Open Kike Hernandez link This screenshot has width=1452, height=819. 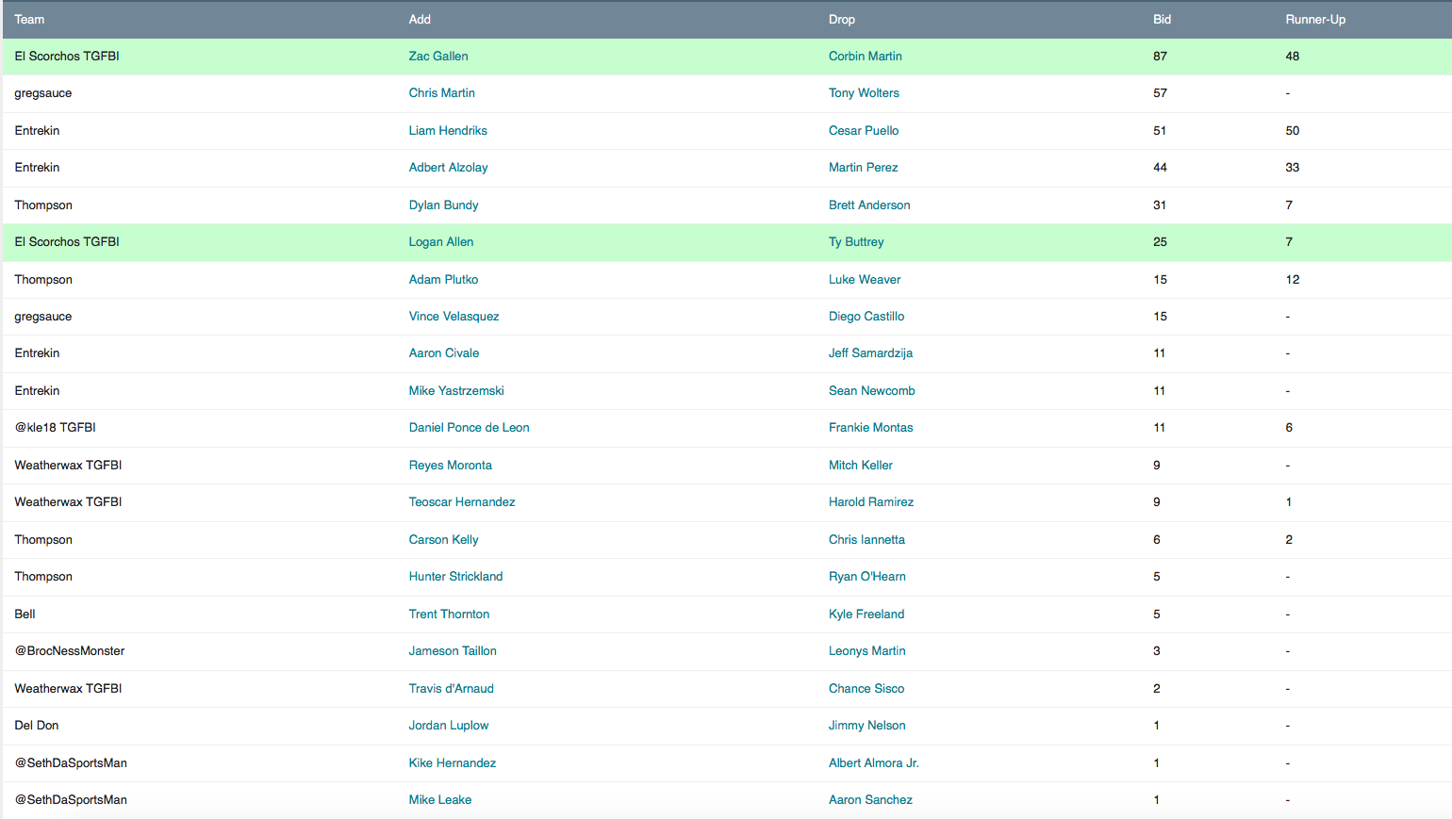pyautogui.click(x=453, y=763)
